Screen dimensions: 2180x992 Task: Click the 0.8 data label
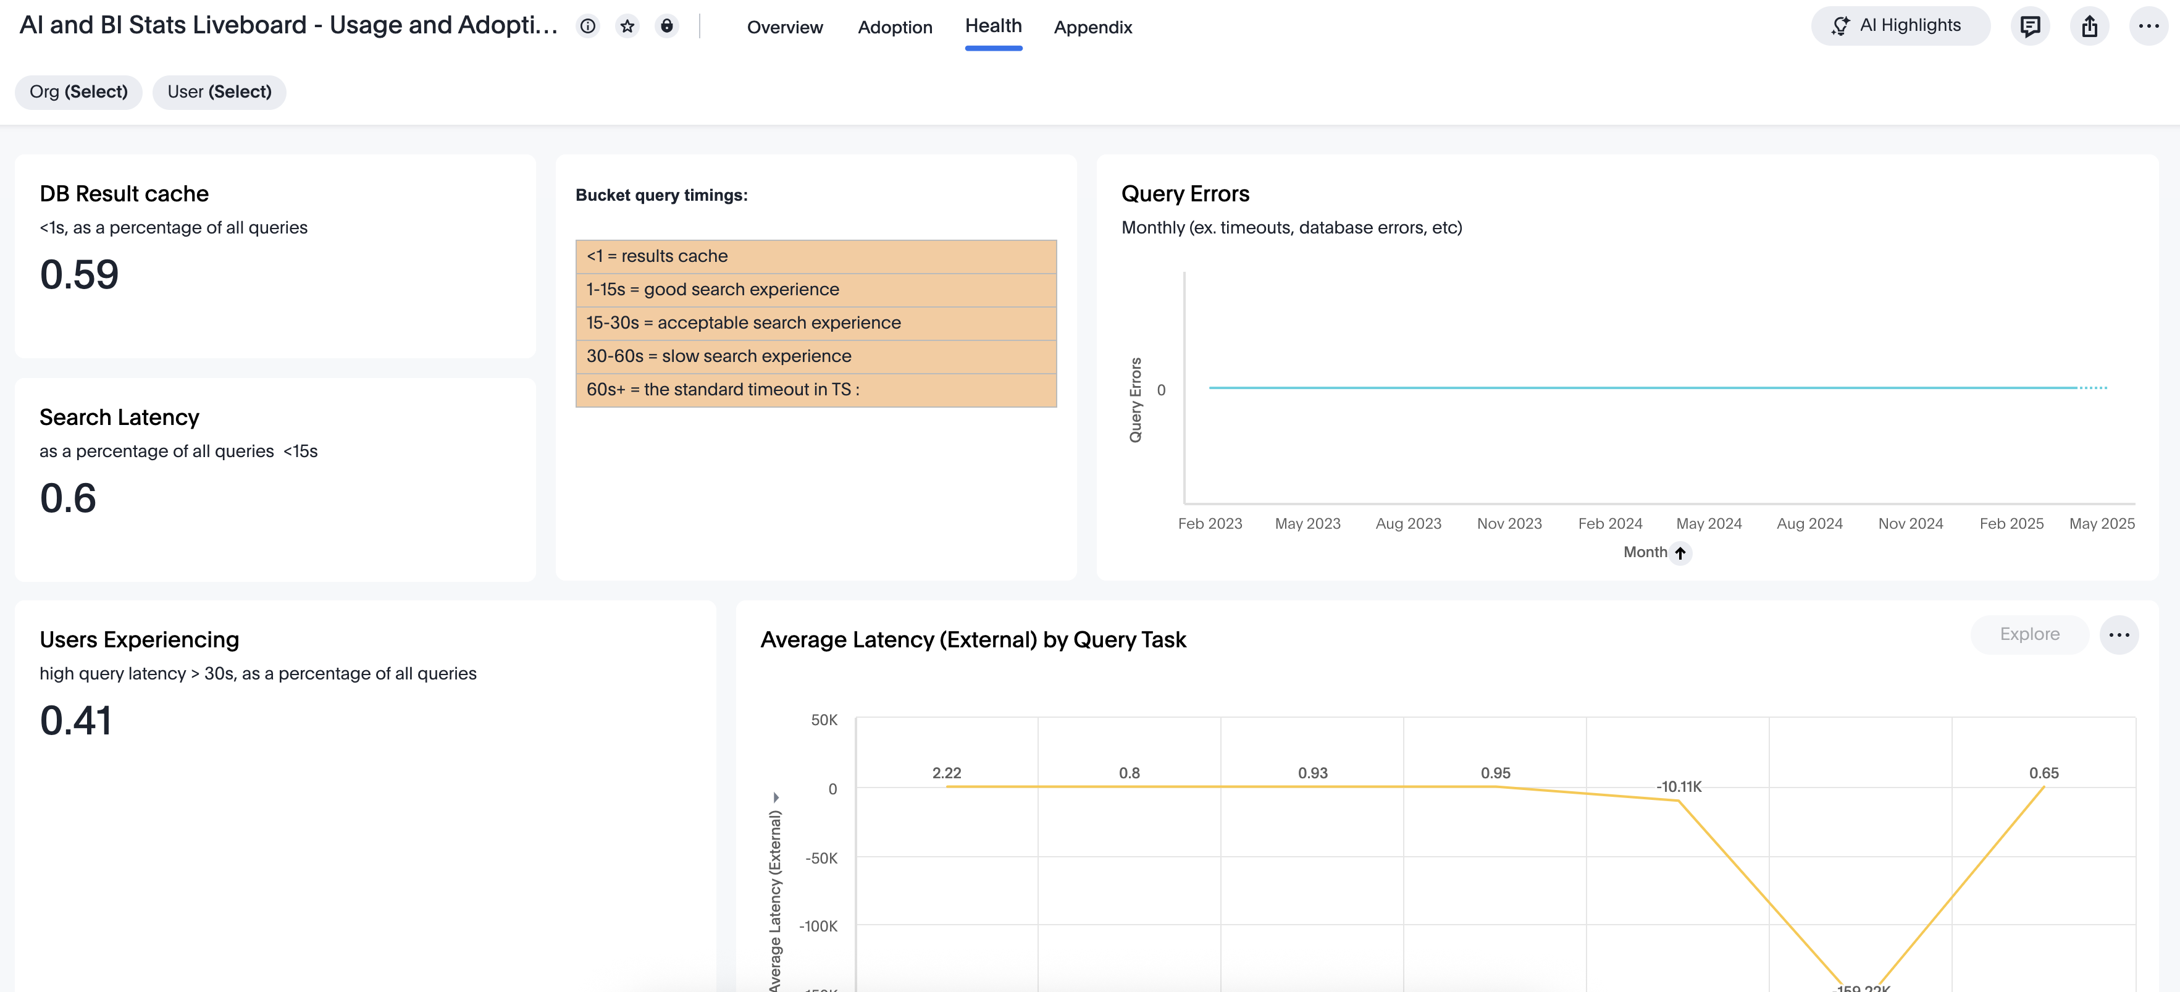tap(1129, 773)
